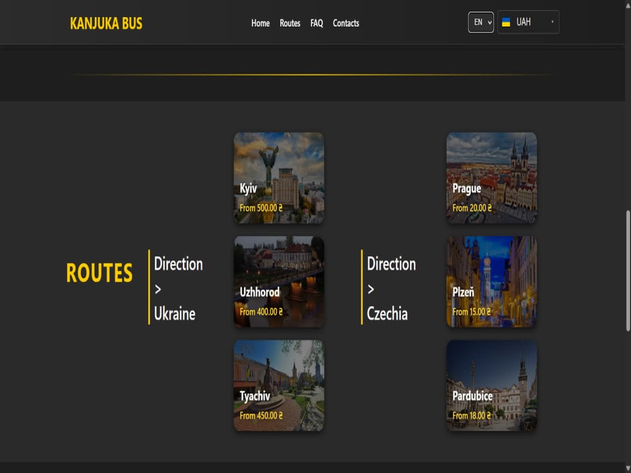
Task: Click the 'From 500.00 ₴' price text
Action: (x=261, y=208)
